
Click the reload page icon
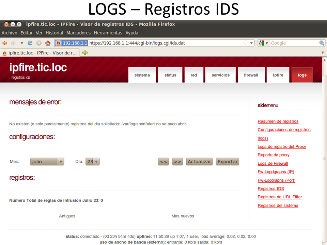point(30,43)
